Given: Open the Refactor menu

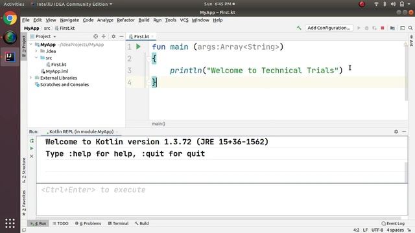Looking at the screenshot, I should 126,20.
